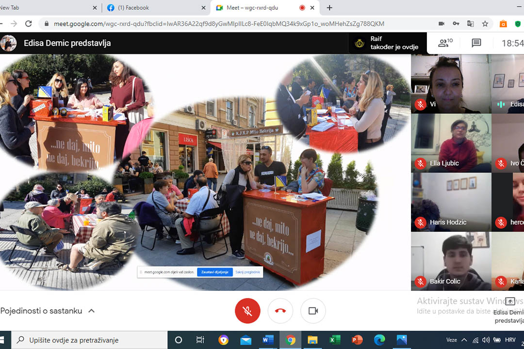Viewport: 524px width, 349px height.
Task: Click the Windows search box
Action: (90, 340)
